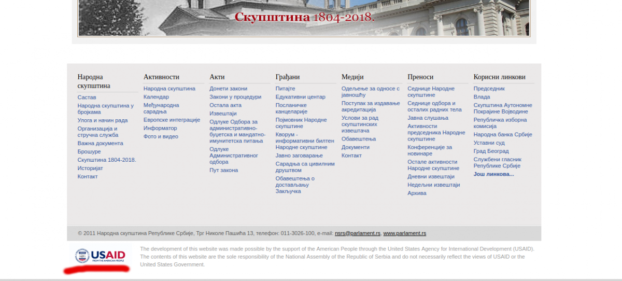Viewport: 622px width, 281px height.
Task: Open the Састав link
Action: [87, 97]
